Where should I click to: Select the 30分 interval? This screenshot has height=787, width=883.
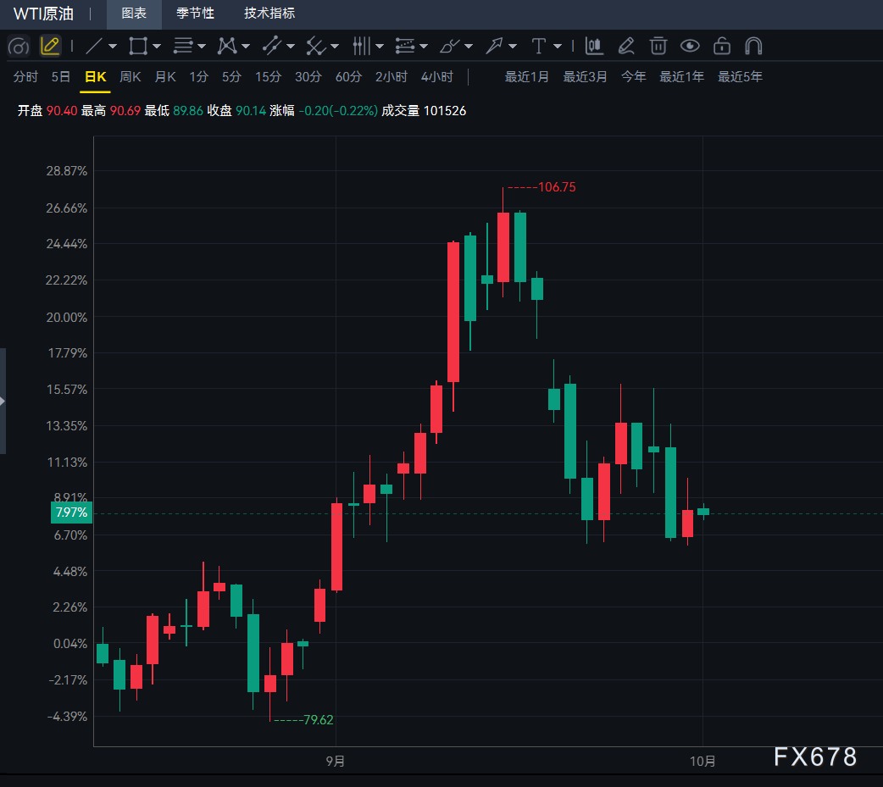pyautogui.click(x=308, y=76)
